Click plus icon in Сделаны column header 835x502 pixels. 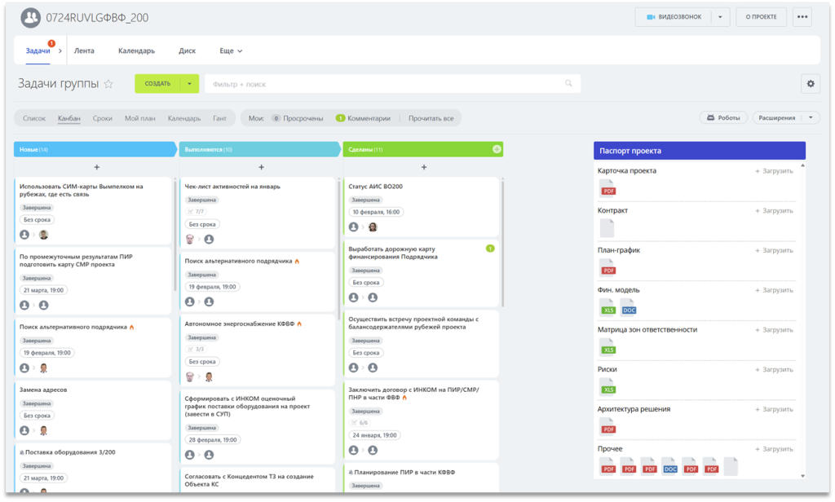pos(497,149)
